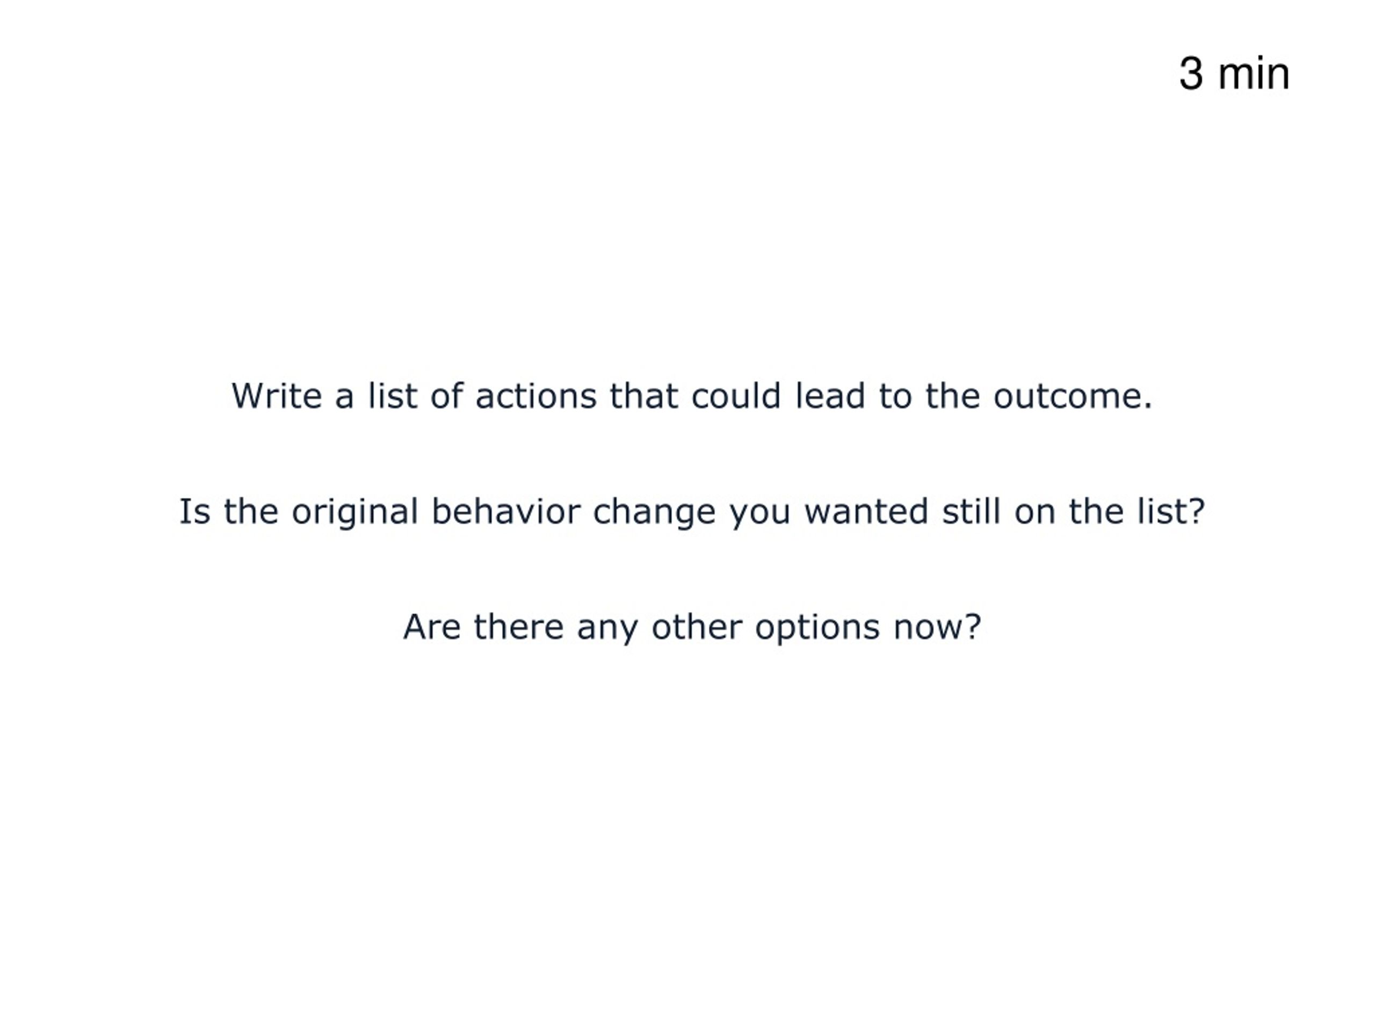Viewport: 1375px width, 1031px height.
Task: Select the "Are there any other options now?" line
Action: click(692, 627)
